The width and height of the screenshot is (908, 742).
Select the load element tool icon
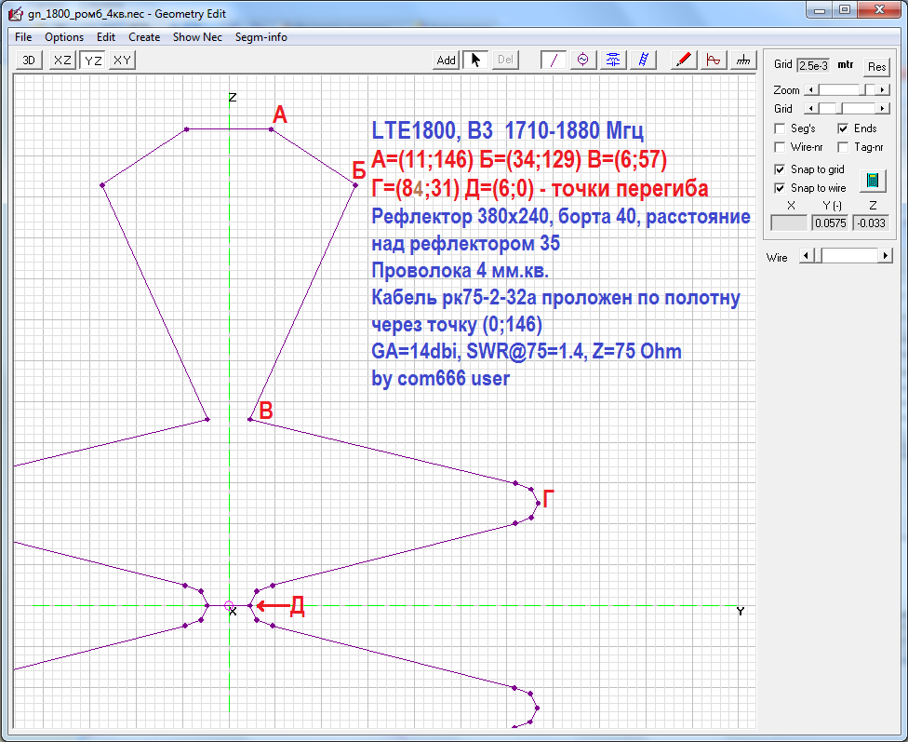pyautogui.click(x=612, y=60)
